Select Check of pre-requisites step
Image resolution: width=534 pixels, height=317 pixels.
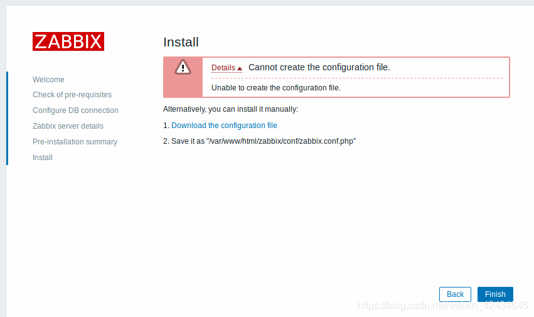click(x=72, y=95)
